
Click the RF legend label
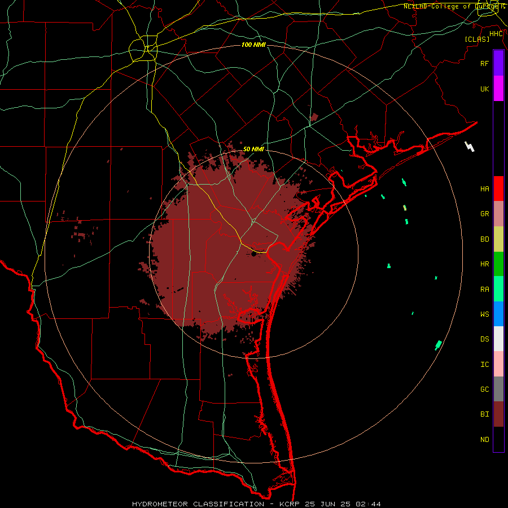click(x=484, y=63)
